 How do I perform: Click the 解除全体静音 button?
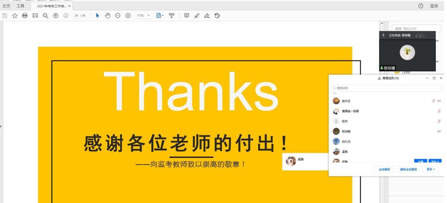[x=409, y=169]
